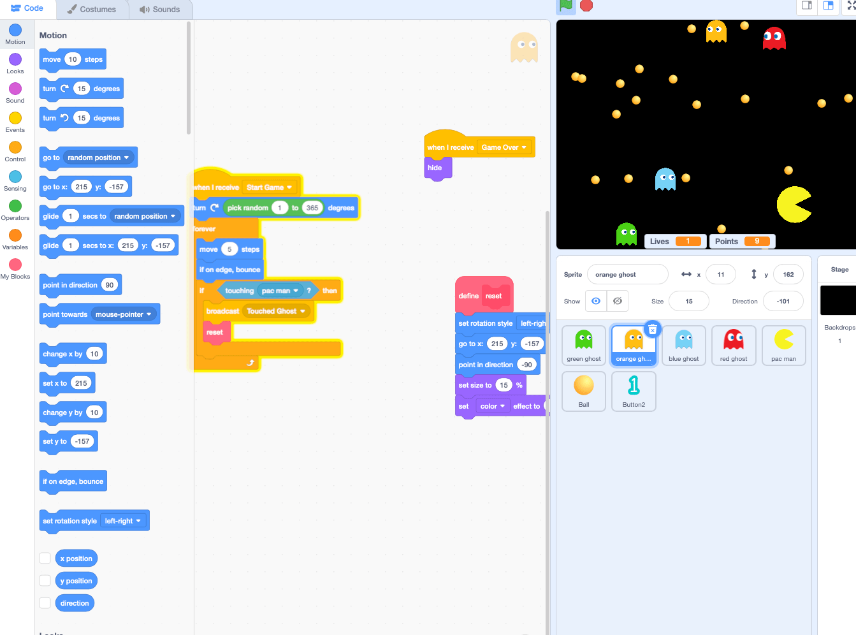Open the Start Game message dropdown
The width and height of the screenshot is (856, 635).
[x=269, y=187]
